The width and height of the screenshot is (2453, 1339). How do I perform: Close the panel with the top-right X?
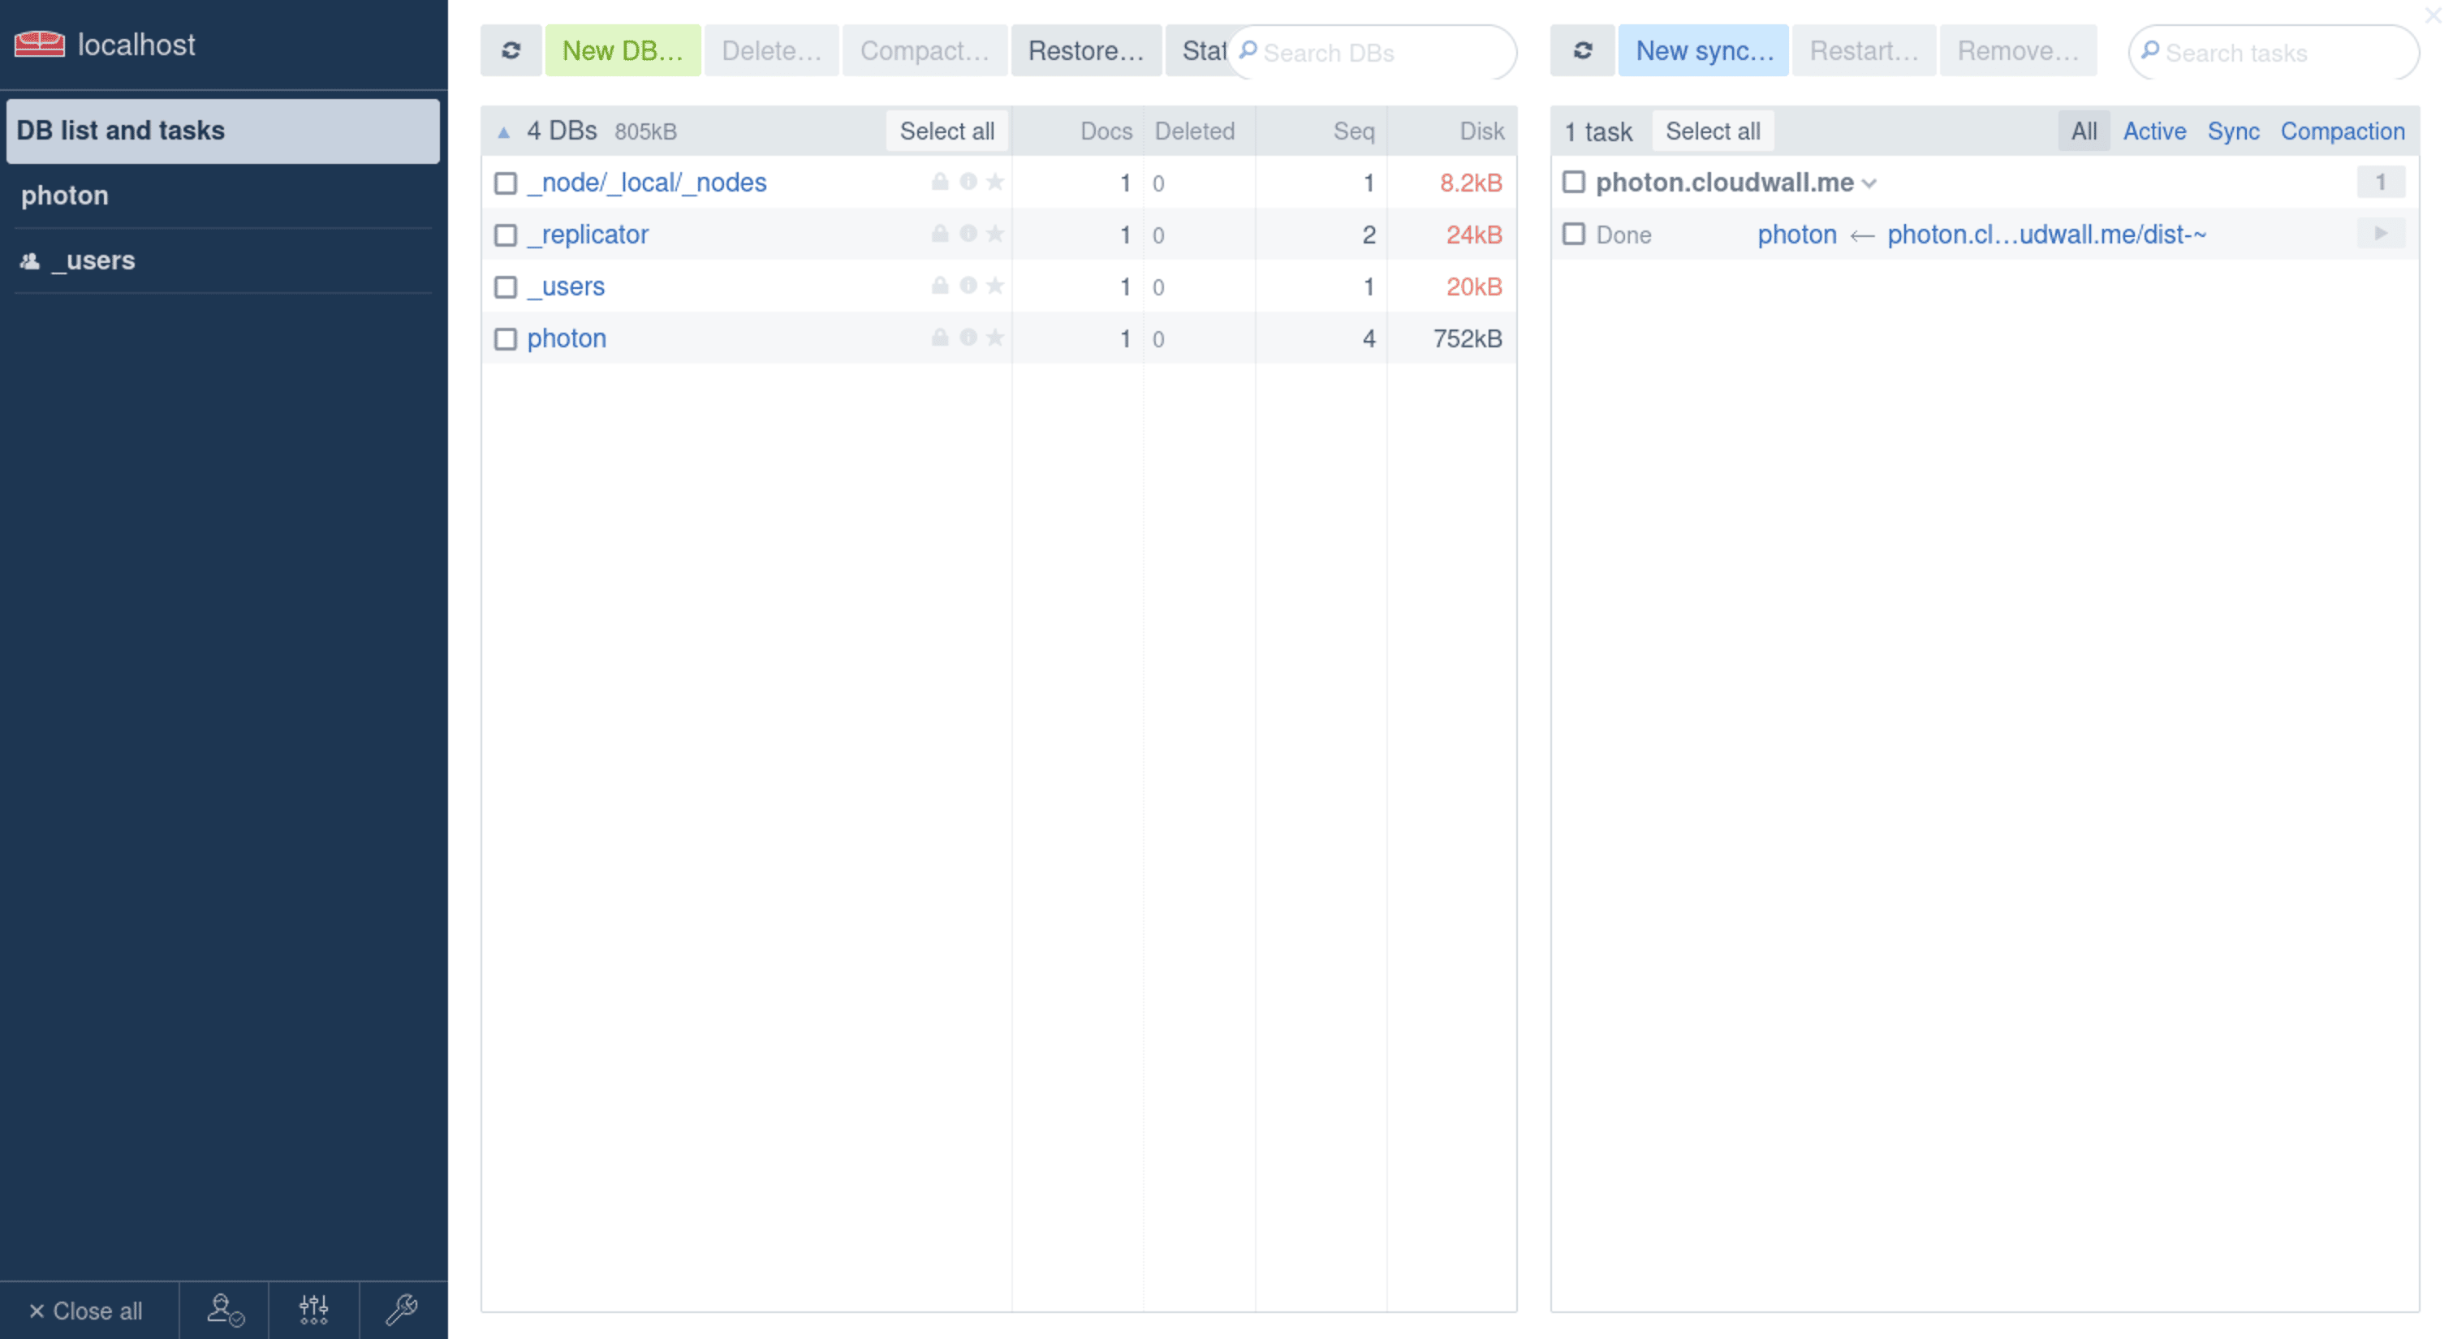[x=2433, y=15]
